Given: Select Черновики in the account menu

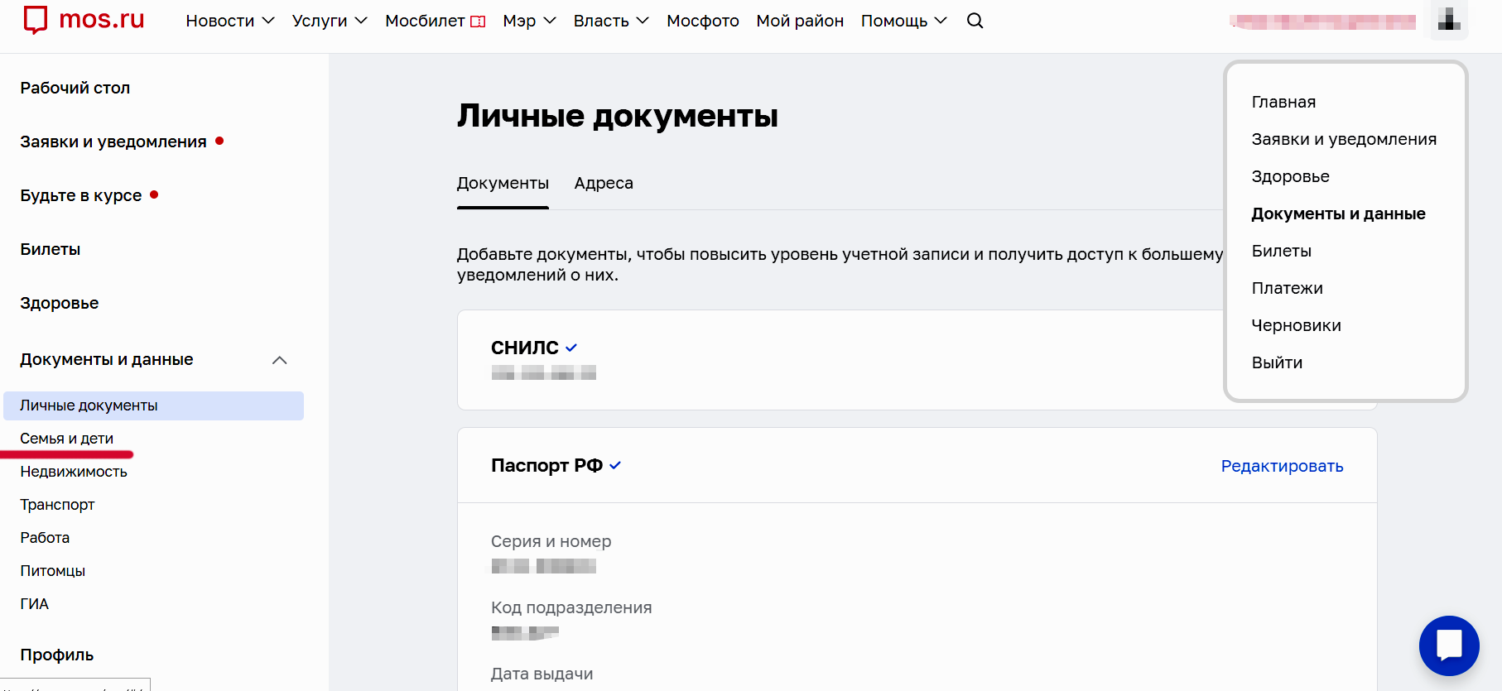Looking at the screenshot, I should 1296,325.
